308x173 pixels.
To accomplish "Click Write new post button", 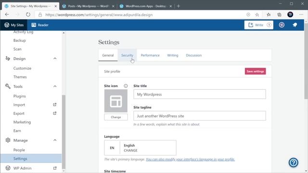I will tap(259, 25).
